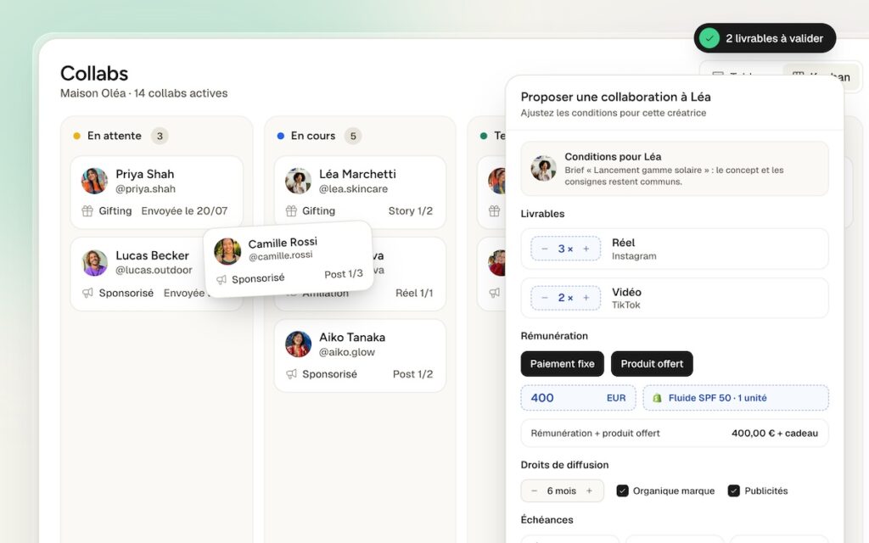
Task: Reduce the Vidéo TikTok count with minus
Action: [544, 298]
